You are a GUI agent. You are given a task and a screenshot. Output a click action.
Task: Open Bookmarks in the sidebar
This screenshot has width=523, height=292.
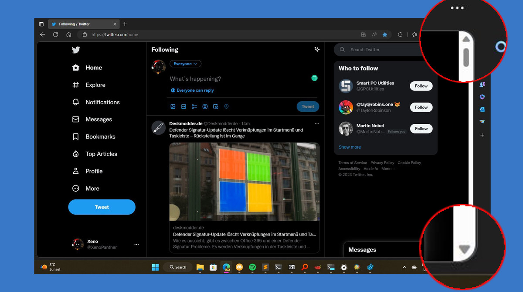pyautogui.click(x=94, y=136)
